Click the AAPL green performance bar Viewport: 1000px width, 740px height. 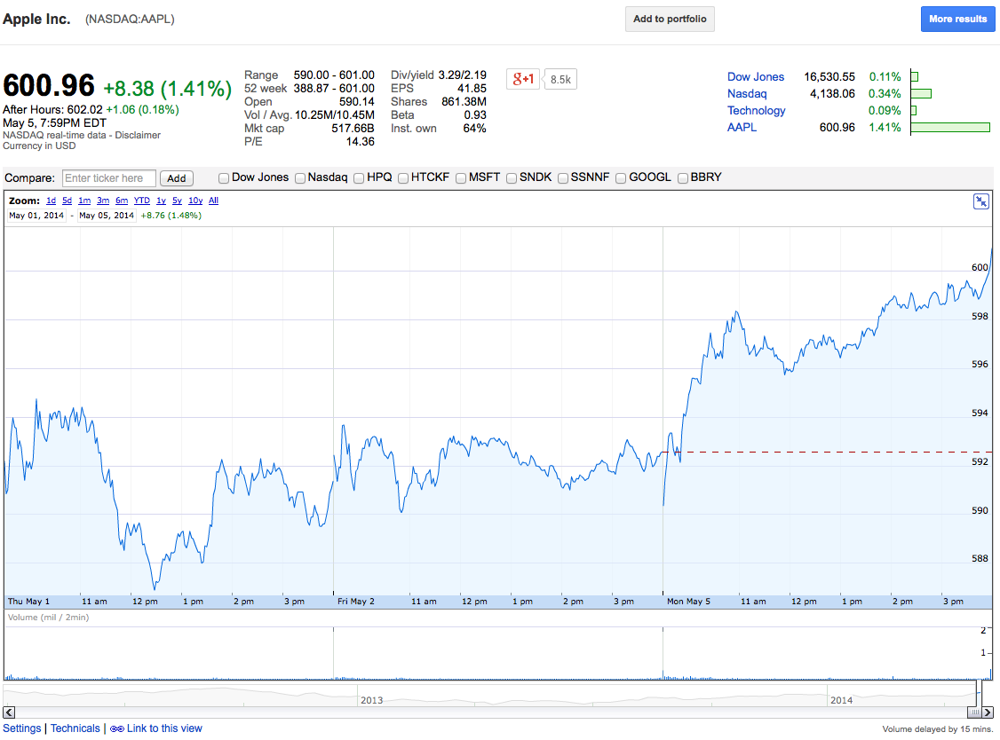click(949, 128)
